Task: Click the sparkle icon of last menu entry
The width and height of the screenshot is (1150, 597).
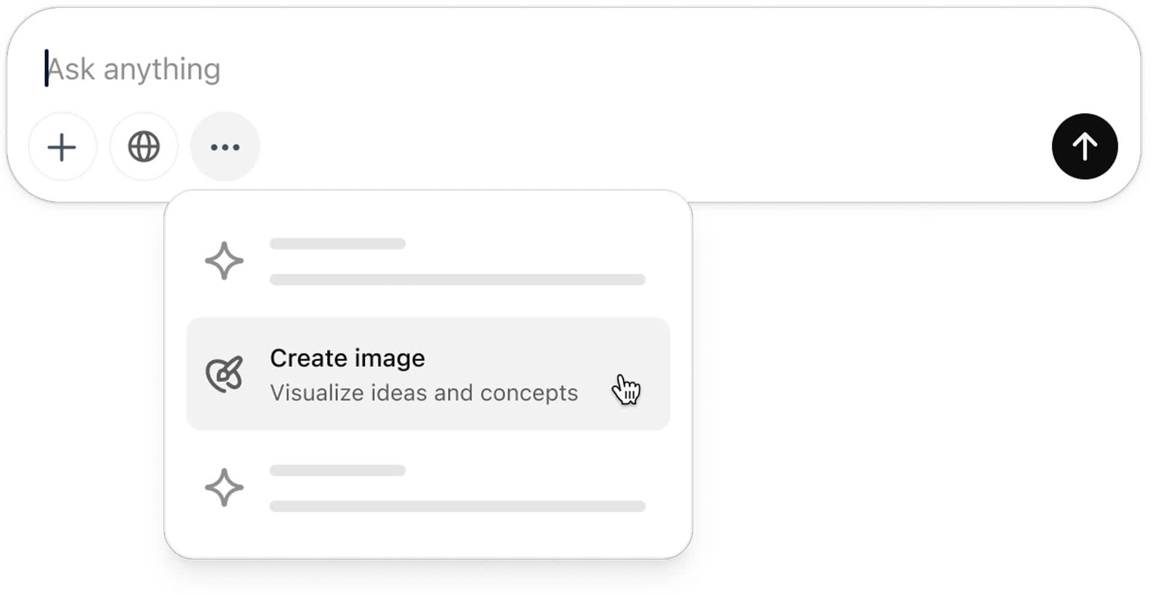Action: pyautogui.click(x=225, y=487)
